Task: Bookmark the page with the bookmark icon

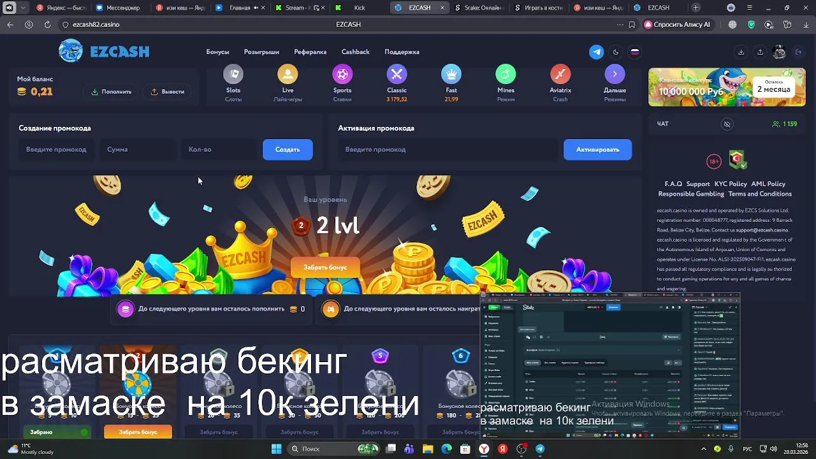Action: point(632,24)
